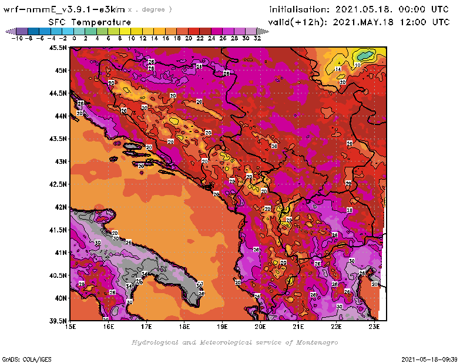
Task: Click the timestamp '2021-05-18-09:39'
Action: (x=429, y=359)
